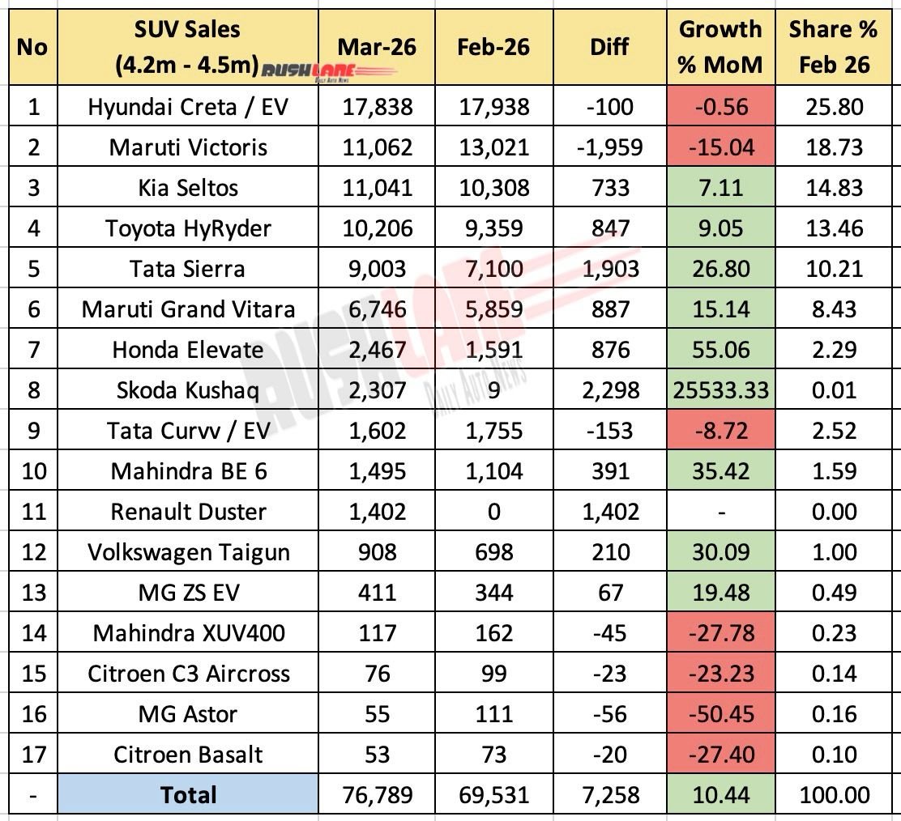The image size is (901, 821).
Task: Select the "Growth % MoM" header cell
Action: pos(720,46)
